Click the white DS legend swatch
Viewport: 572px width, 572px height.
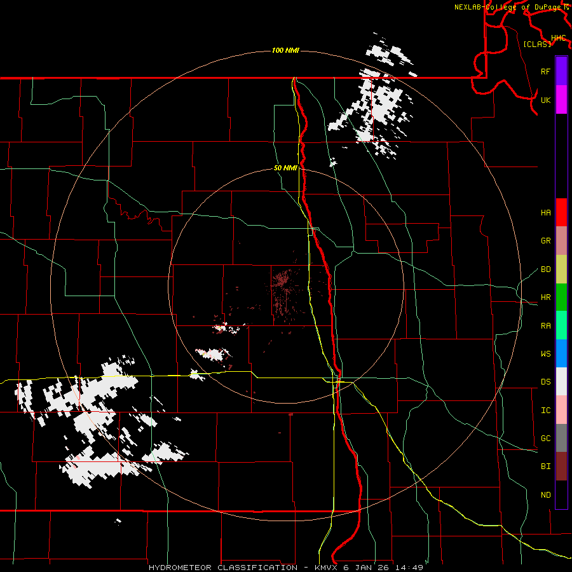561,381
